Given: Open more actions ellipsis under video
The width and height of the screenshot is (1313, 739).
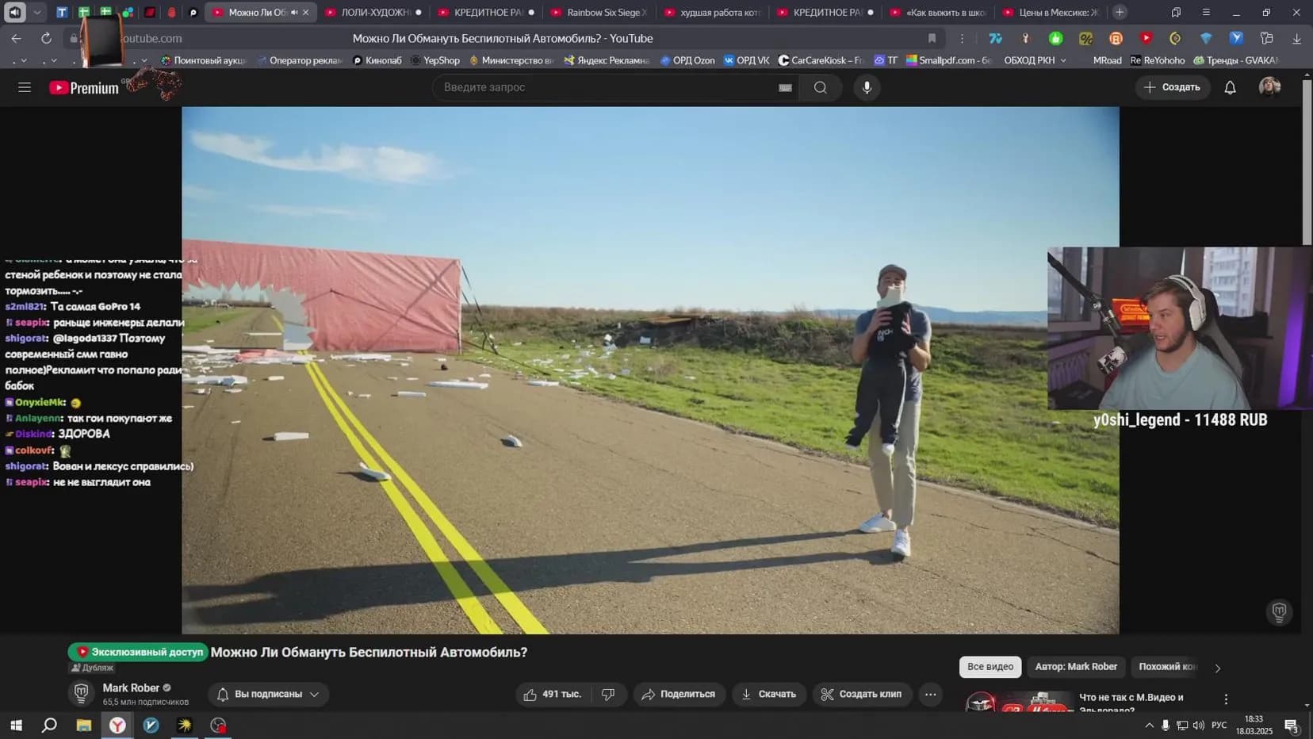Looking at the screenshot, I should (930, 695).
